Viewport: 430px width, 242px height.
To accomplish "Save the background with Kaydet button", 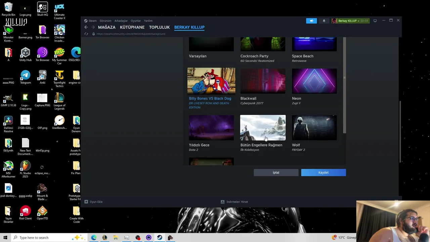I will pos(324,172).
